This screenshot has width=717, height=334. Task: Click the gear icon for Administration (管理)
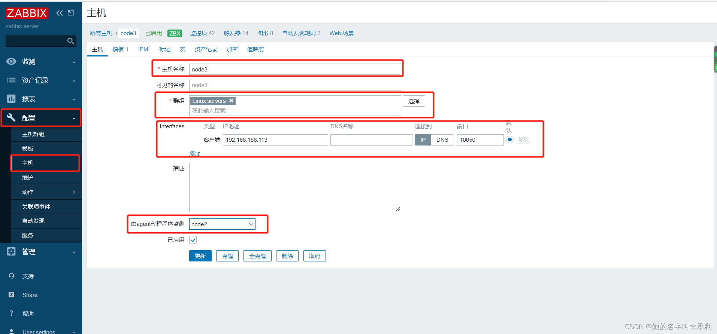click(x=11, y=252)
